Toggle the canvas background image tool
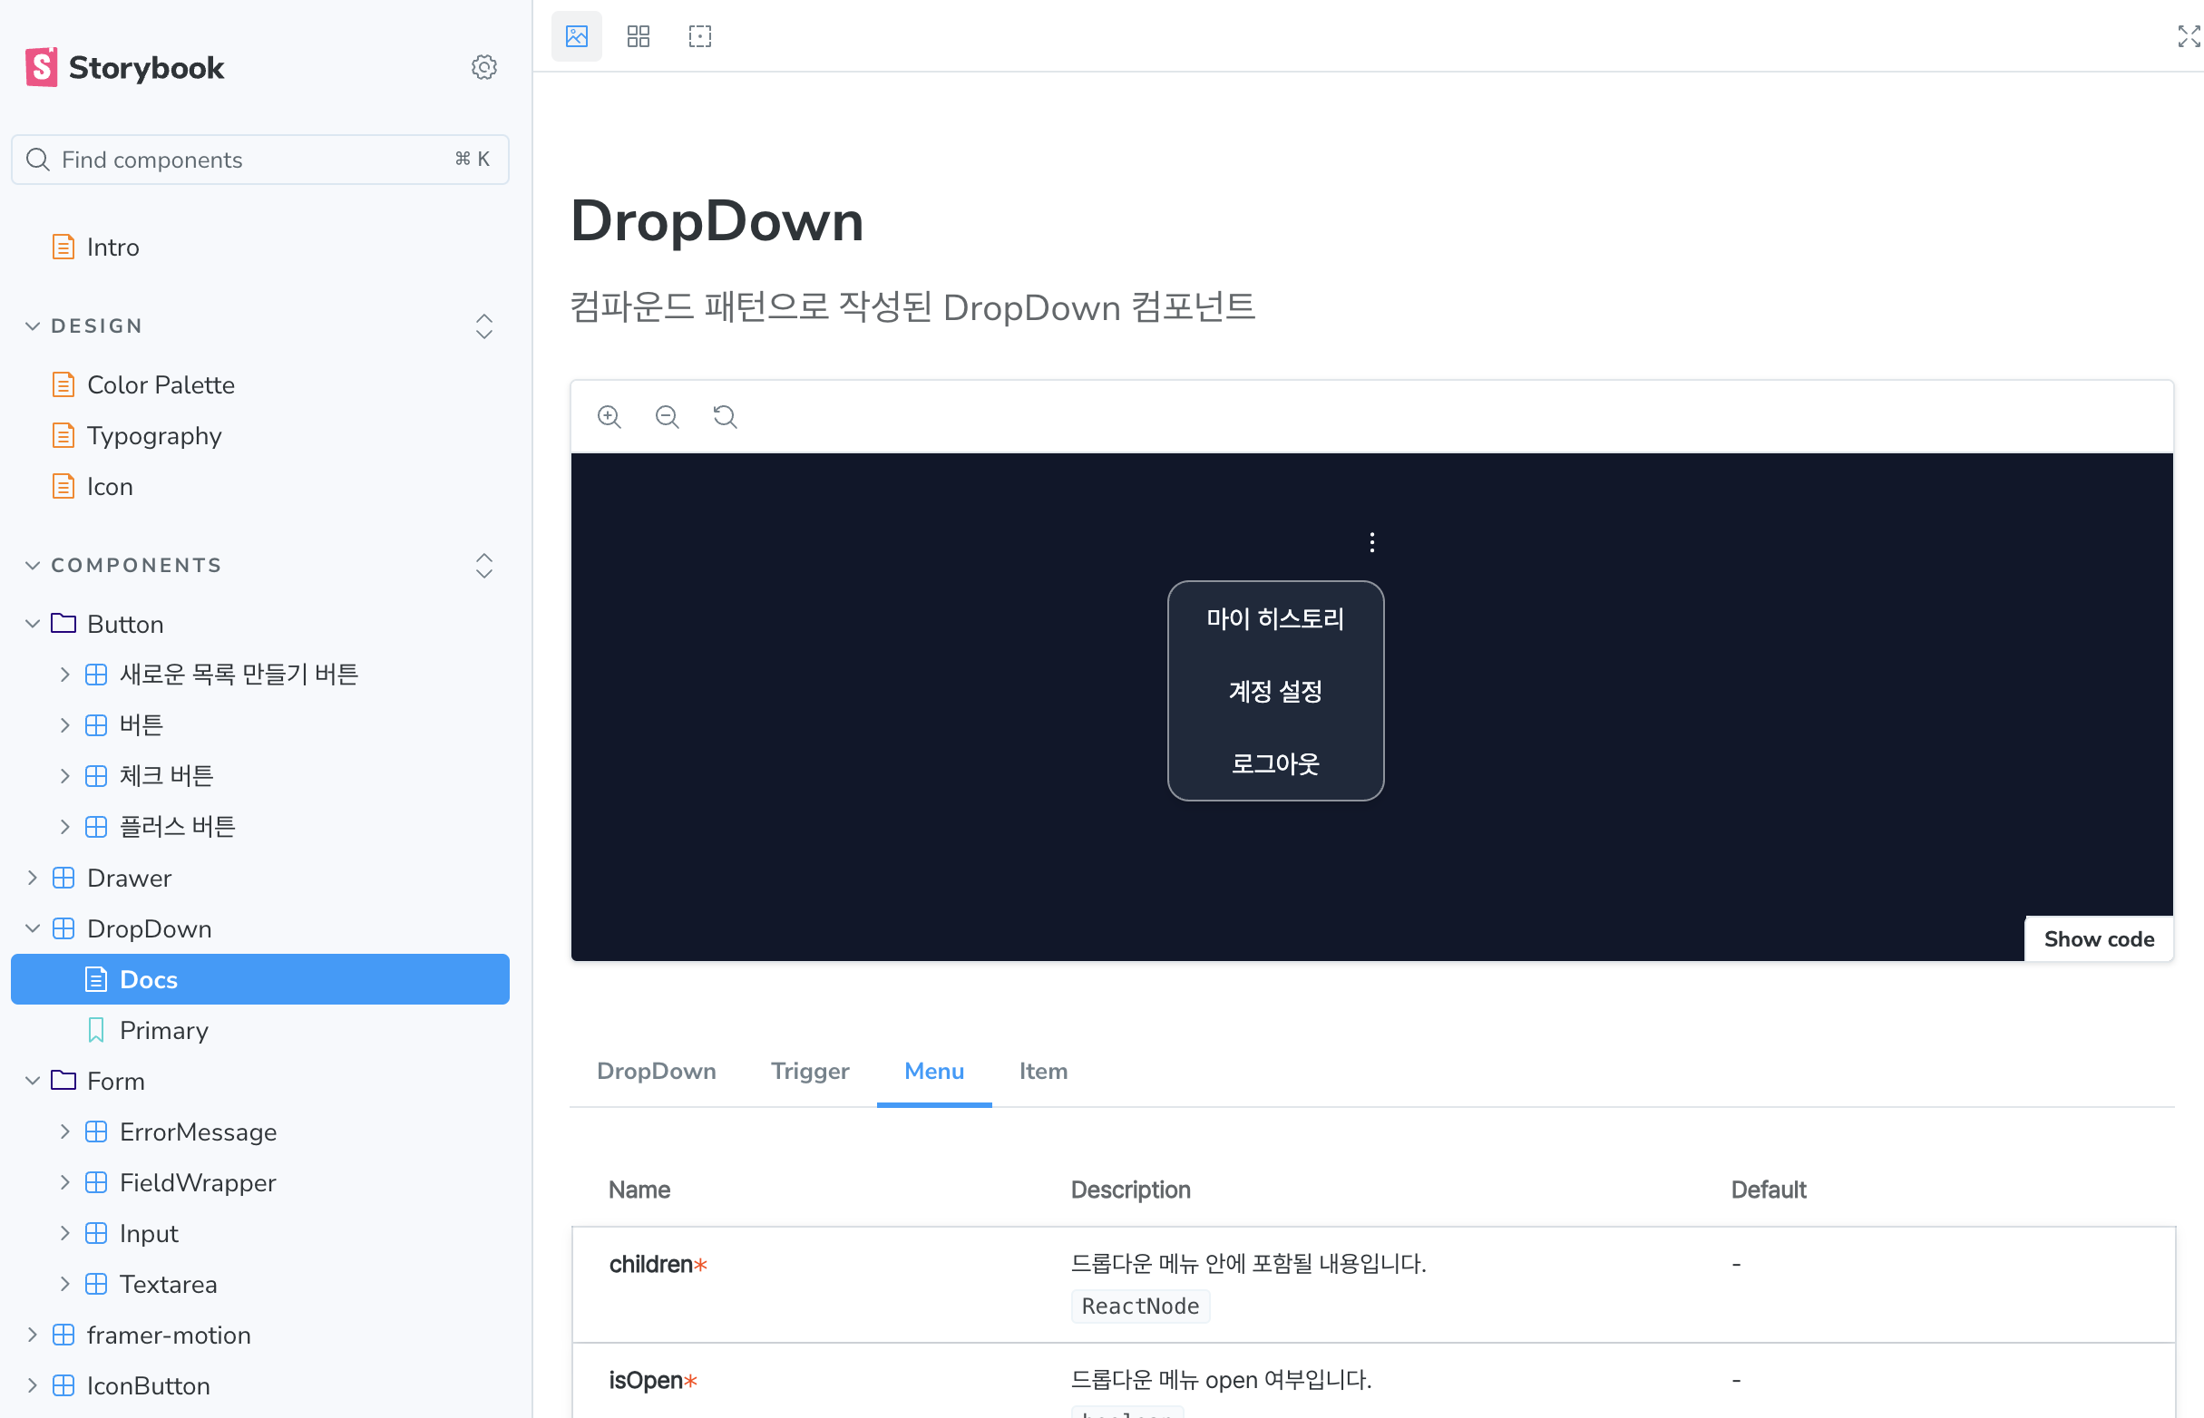The width and height of the screenshot is (2204, 1418). point(577,37)
